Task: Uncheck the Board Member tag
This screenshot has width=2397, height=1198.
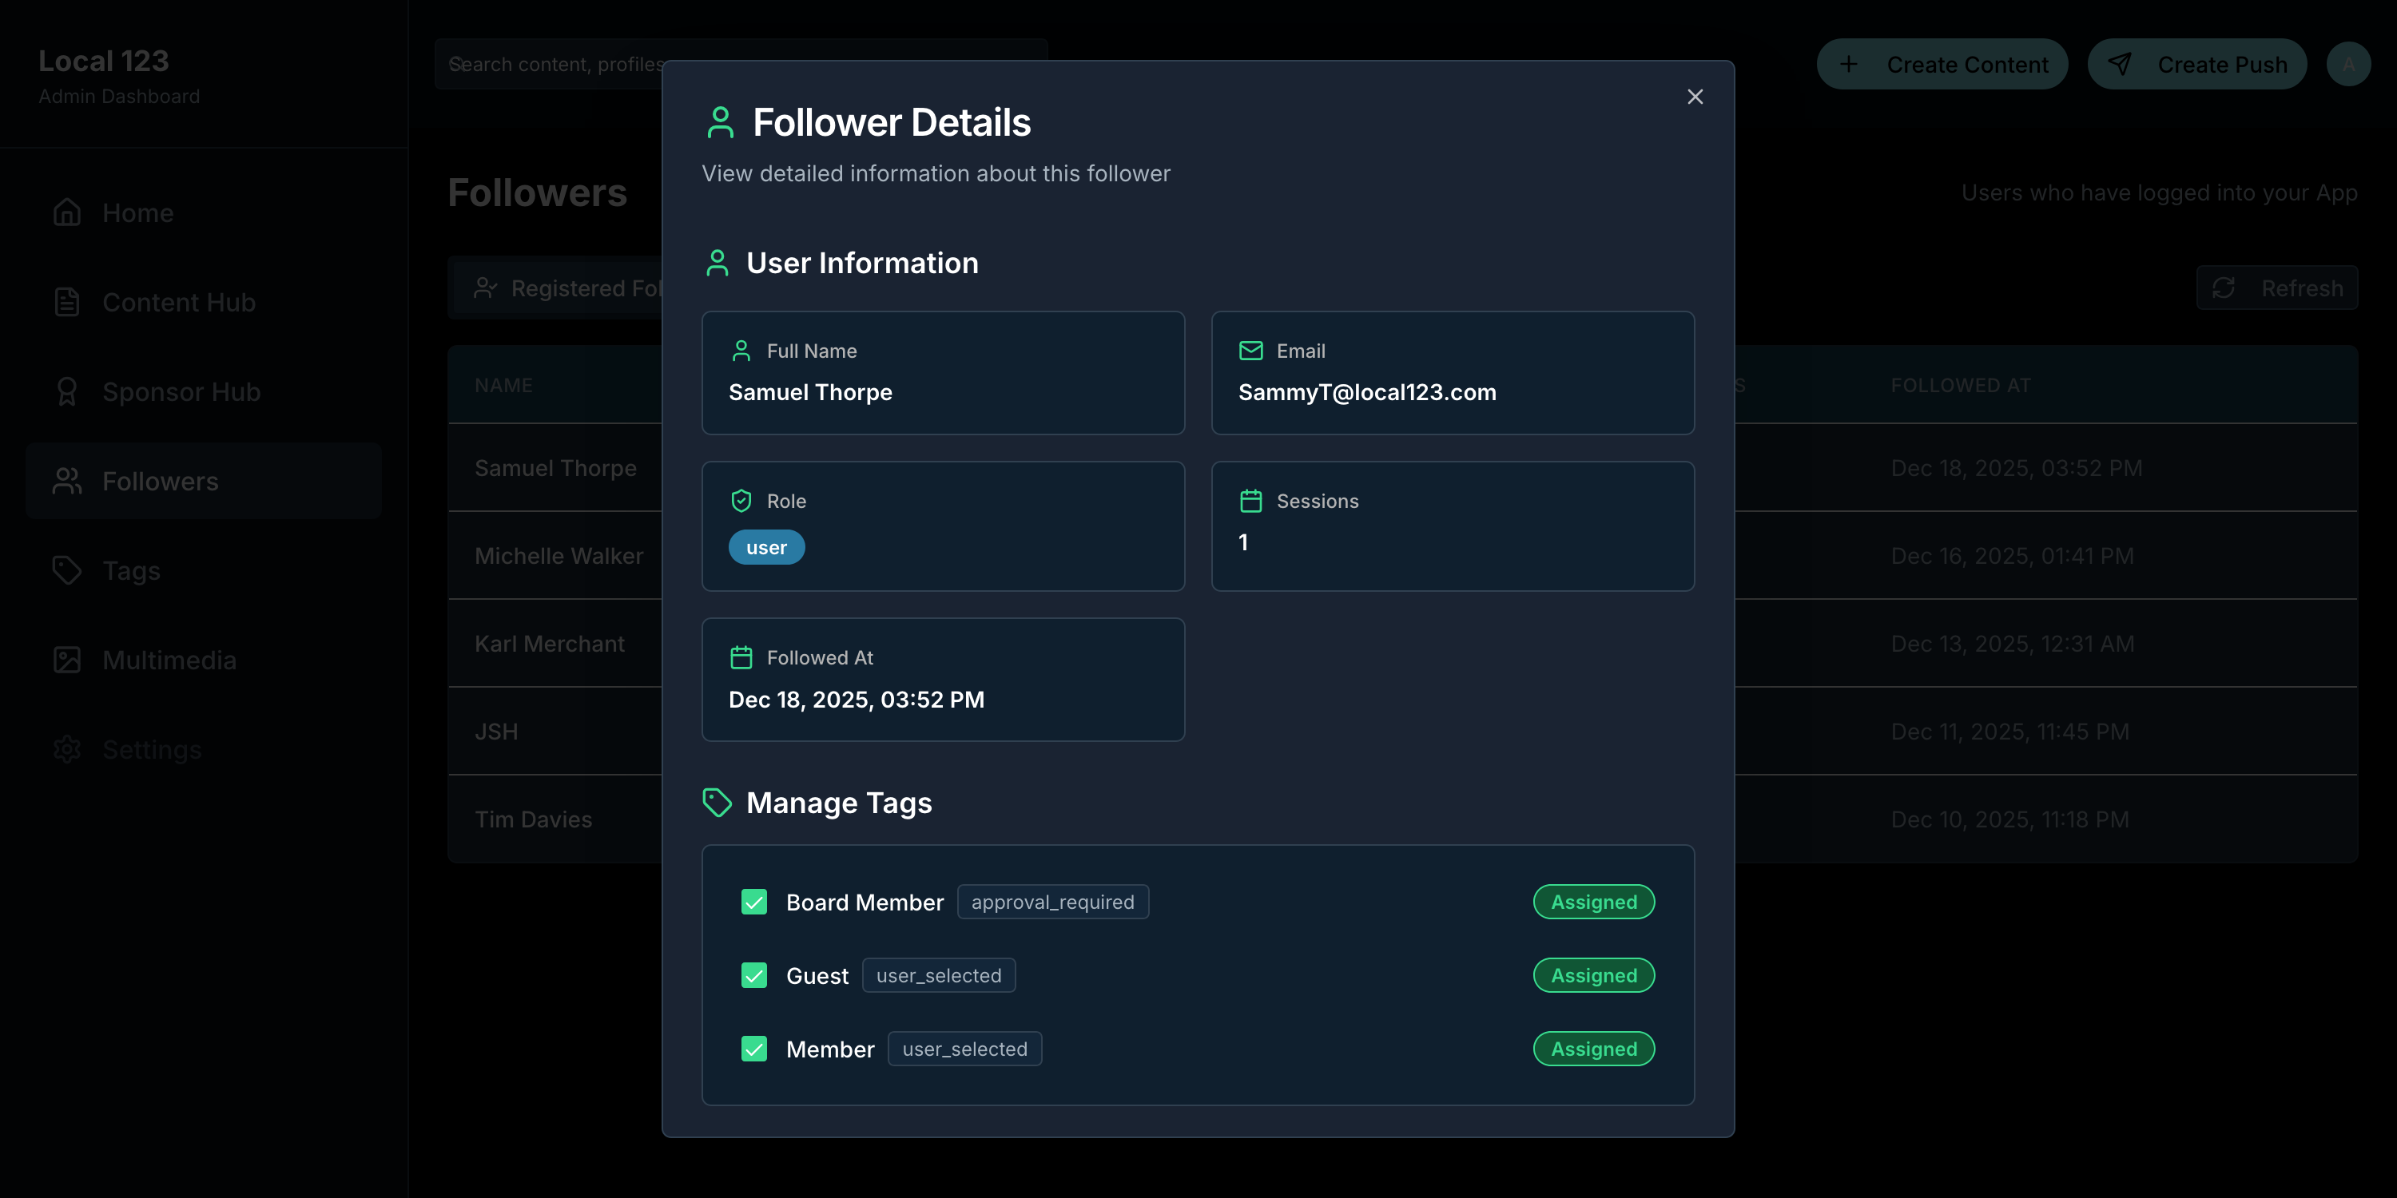Action: tap(753, 901)
